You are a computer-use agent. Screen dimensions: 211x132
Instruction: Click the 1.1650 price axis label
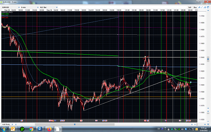coord(202,50)
